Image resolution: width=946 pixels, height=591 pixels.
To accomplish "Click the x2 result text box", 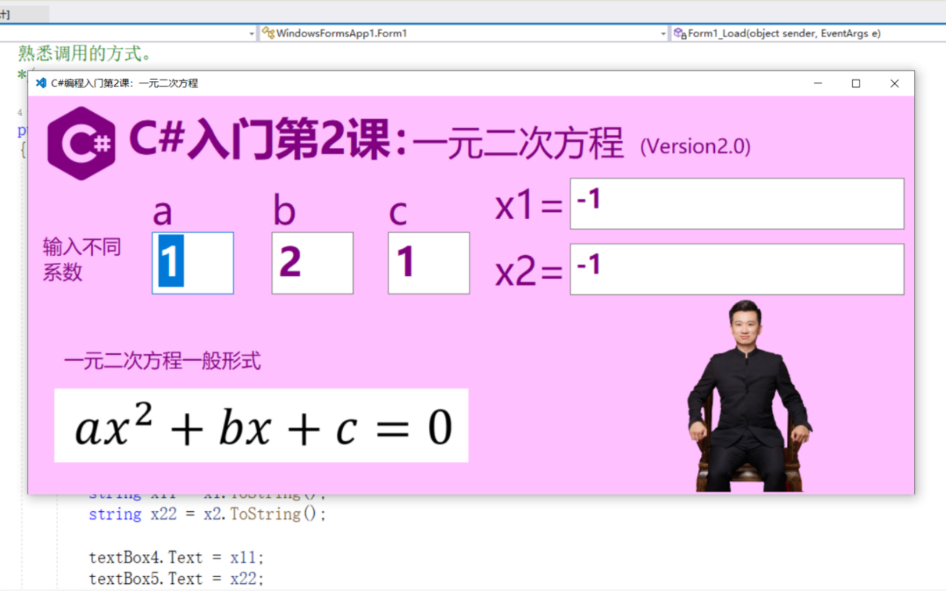I will click(x=737, y=269).
